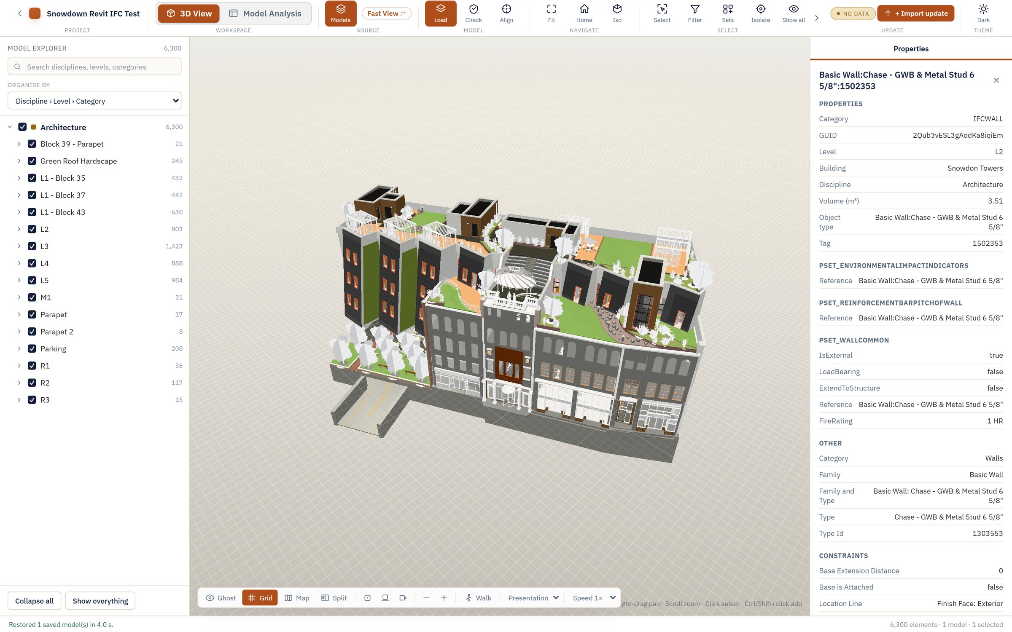Click the model explorer search field
The image size is (1012, 632).
94,67
